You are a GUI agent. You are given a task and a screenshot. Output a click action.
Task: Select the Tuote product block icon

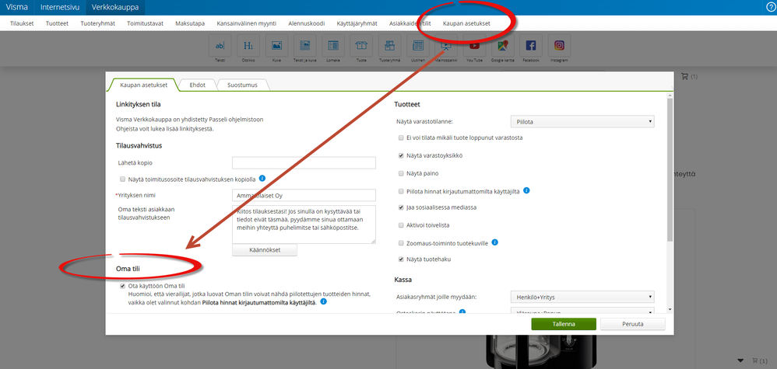point(361,46)
